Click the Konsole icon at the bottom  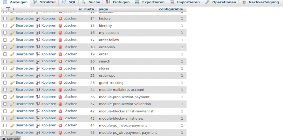click(4, 139)
